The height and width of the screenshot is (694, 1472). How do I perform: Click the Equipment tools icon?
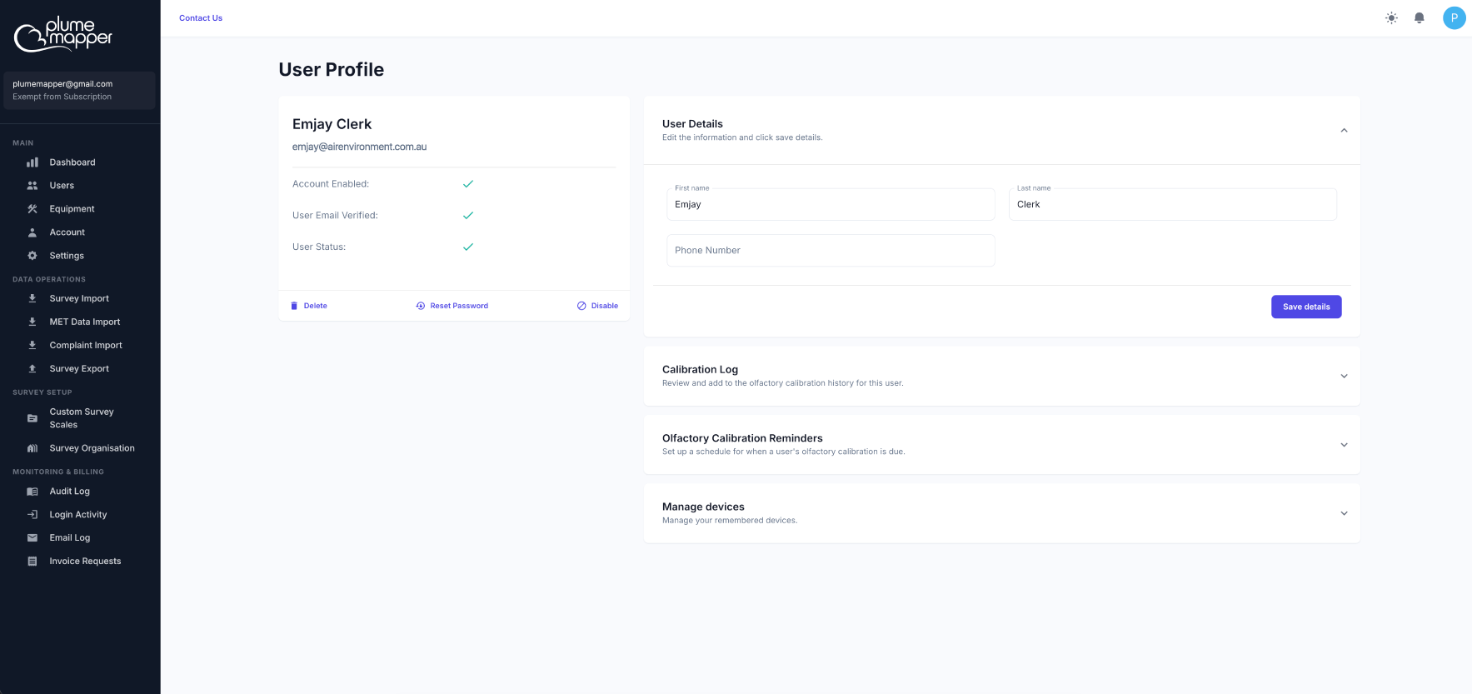[32, 209]
